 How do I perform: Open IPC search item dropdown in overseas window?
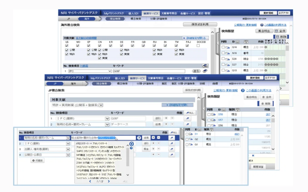110,71
